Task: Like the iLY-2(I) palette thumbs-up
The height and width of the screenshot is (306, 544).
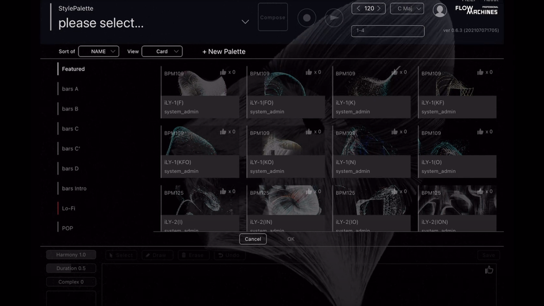Action: tap(223, 191)
